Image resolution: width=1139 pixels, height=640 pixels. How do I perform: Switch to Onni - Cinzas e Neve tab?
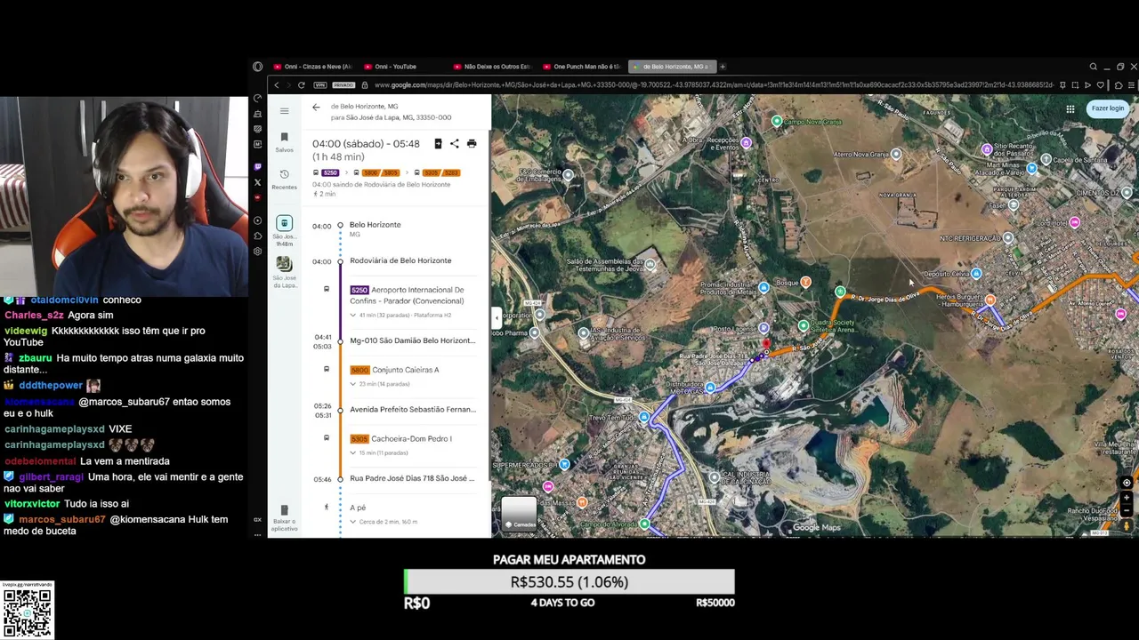pyautogui.click(x=313, y=67)
